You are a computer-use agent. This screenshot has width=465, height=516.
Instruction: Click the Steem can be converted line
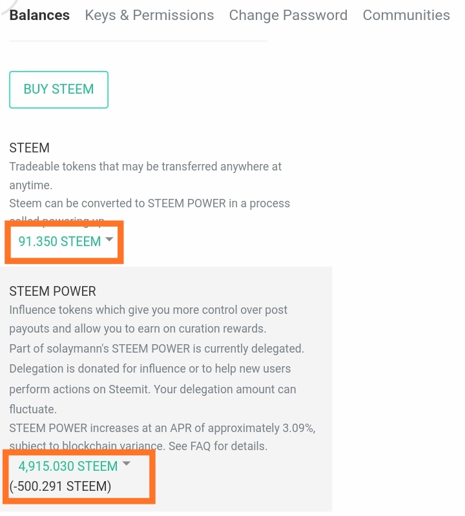[x=150, y=203]
